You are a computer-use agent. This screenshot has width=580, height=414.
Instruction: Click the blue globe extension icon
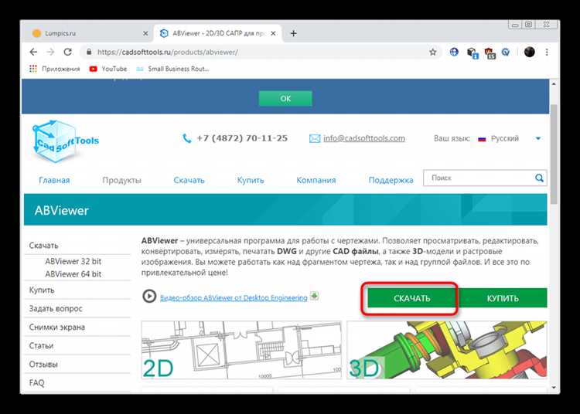pos(454,52)
